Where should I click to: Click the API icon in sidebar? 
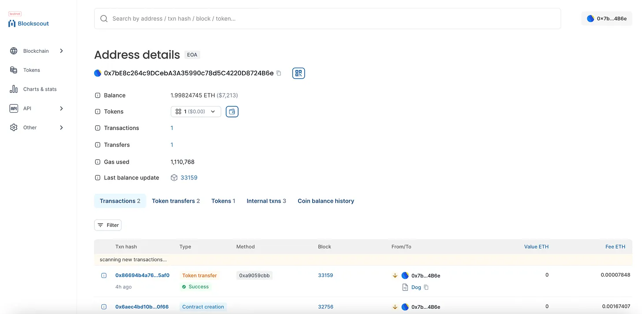coord(14,108)
